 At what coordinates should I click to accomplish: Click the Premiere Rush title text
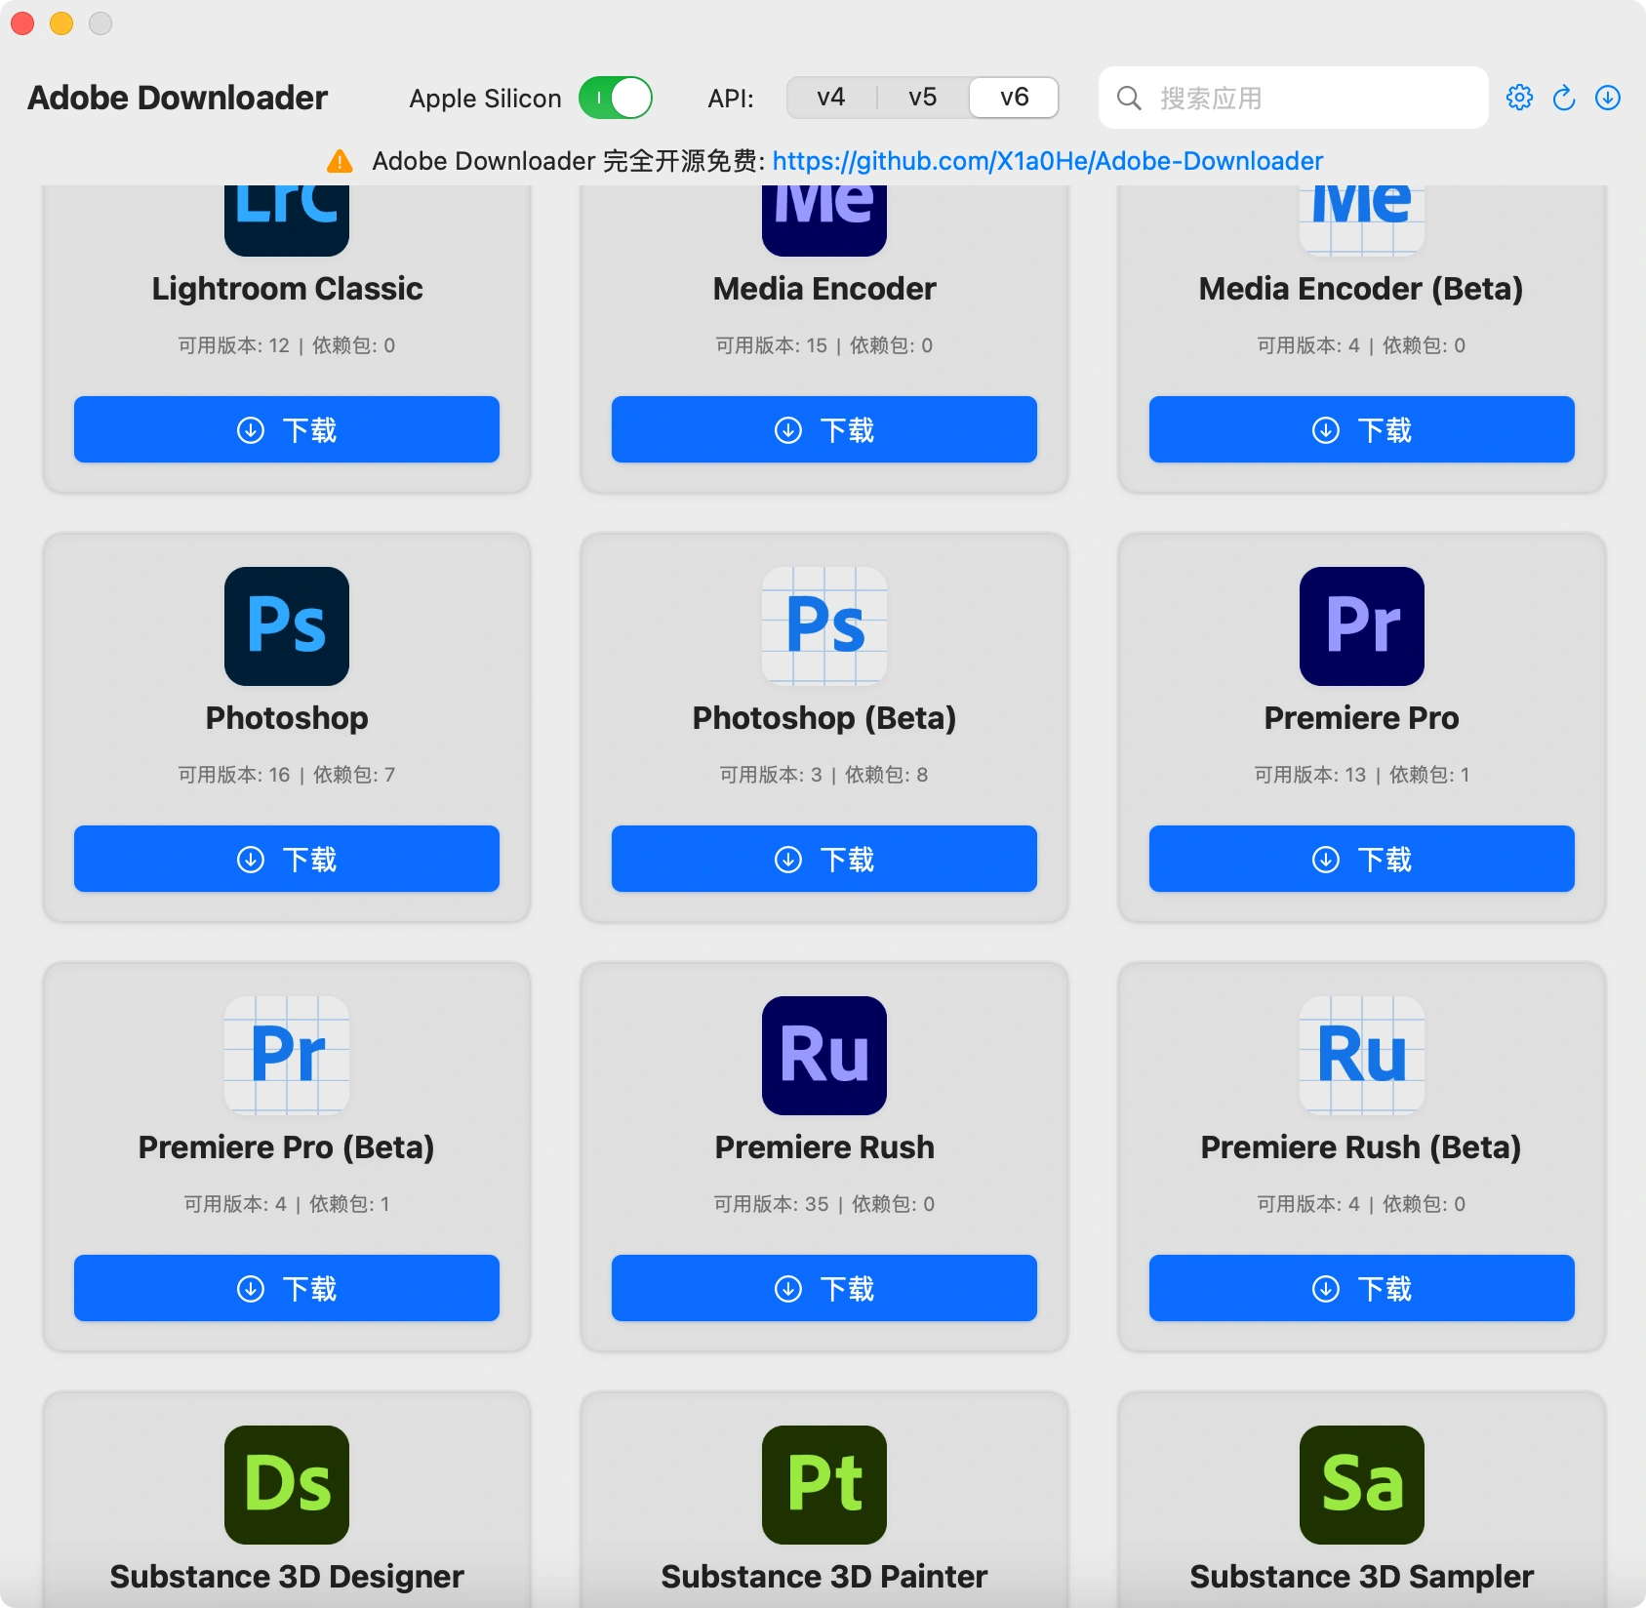[x=824, y=1147]
